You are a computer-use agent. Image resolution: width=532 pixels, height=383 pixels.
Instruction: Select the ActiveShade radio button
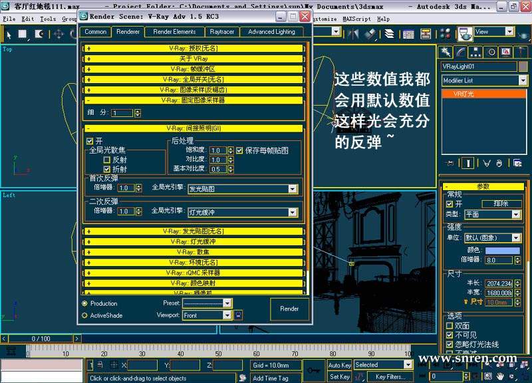coord(84,315)
